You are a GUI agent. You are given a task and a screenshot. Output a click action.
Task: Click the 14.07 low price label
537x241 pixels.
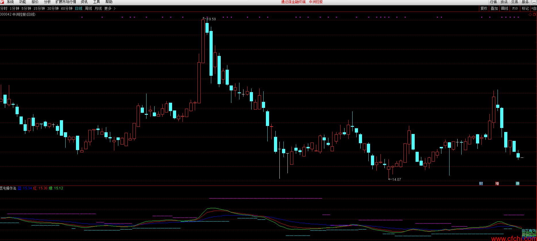point(397,180)
